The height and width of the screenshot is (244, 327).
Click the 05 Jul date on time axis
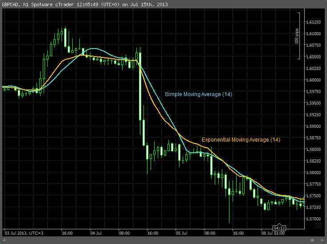[x=181, y=233]
